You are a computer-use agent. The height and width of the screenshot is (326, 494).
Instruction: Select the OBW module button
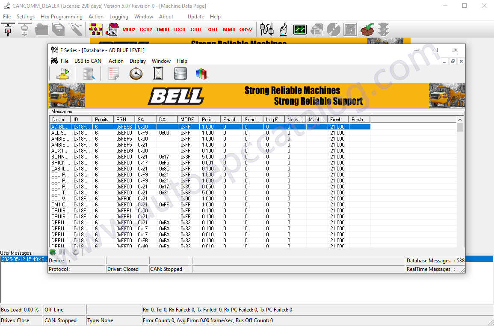click(x=246, y=29)
